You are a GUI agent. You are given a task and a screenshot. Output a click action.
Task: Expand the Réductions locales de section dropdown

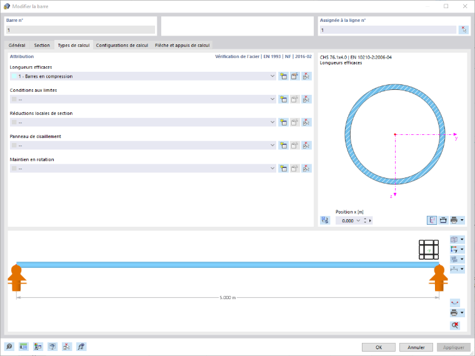pos(272,122)
